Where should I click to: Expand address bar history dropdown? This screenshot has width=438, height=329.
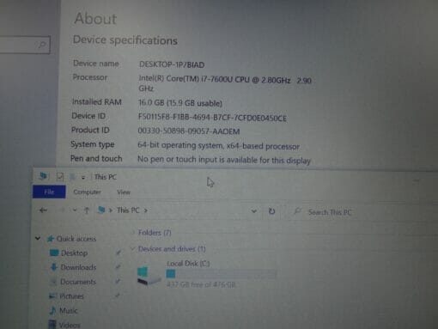(x=253, y=211)
